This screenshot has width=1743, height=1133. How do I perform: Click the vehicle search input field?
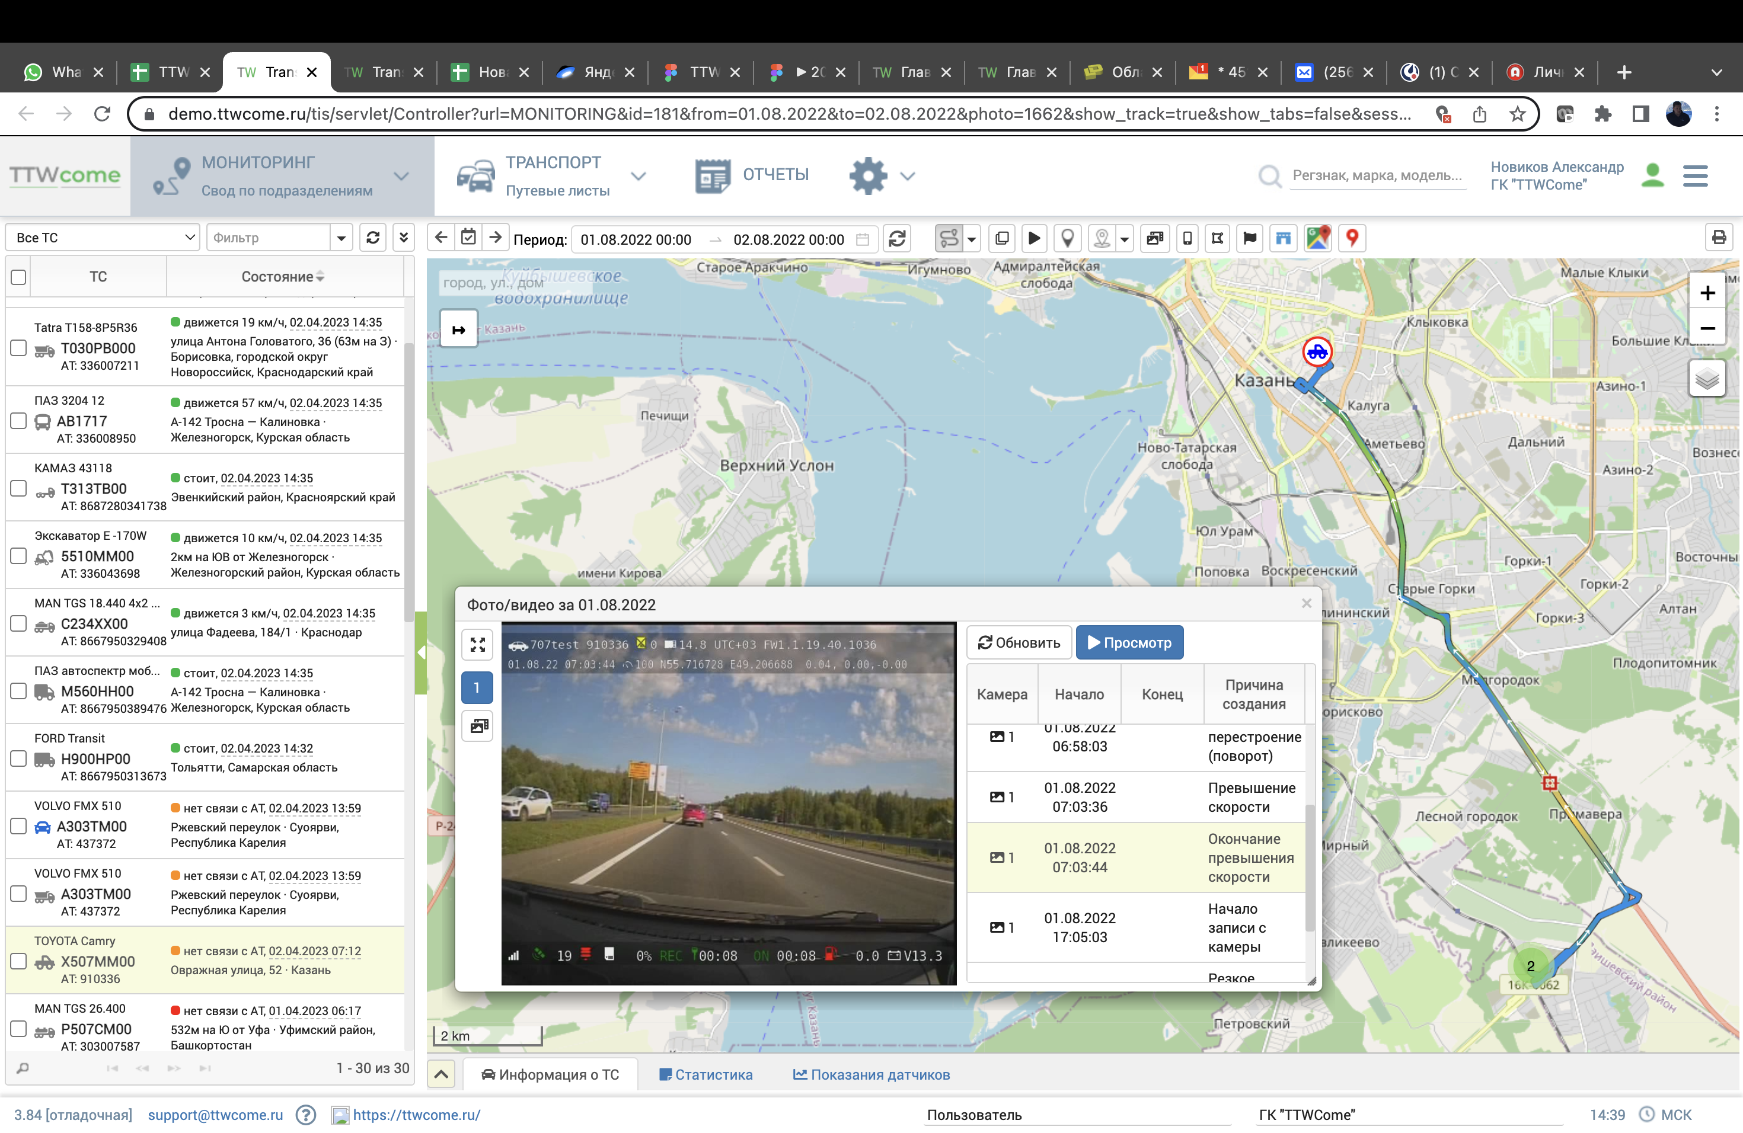1377,175
